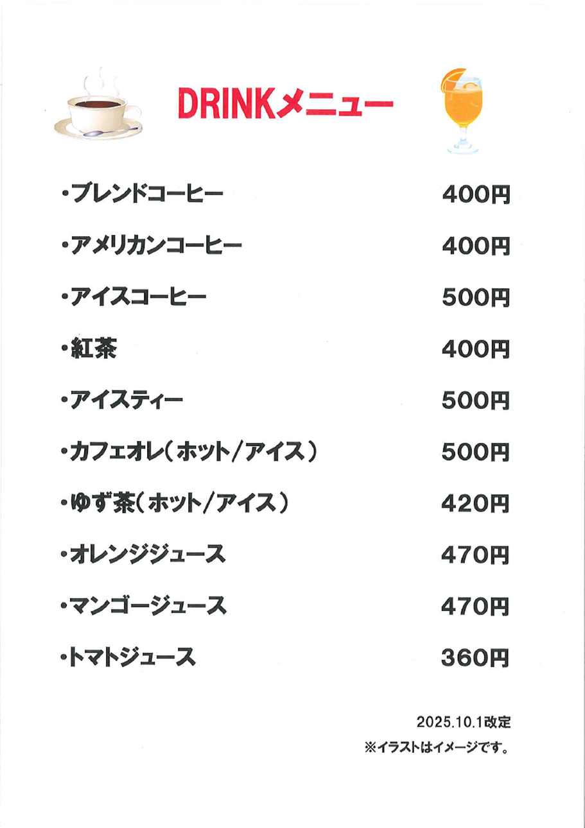Click the 360円 price for トマトジュース
The image size is (585, 828).
tap(476, 658)
